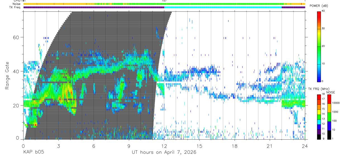
Task: Click the green segment of the NOISE colorbar
Action: (x=329, y=117)
